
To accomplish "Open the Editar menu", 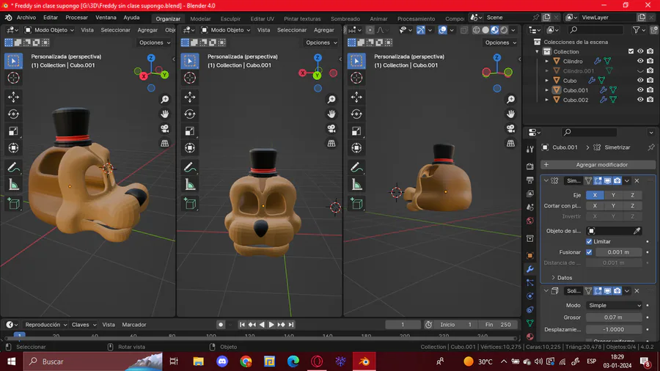I will point(51,18).
